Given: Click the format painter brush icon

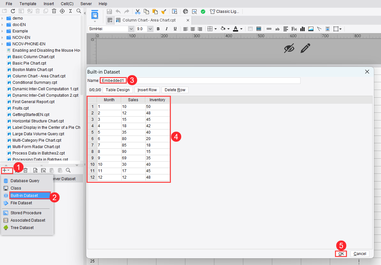Looking at the screenshot, I should tap(163, 11).
